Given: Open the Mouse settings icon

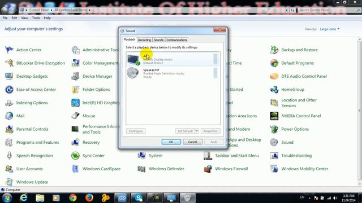Looking at the screenshot, I should [75, 116].
